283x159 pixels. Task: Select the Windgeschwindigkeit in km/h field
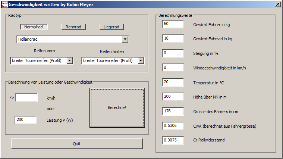[x=173, y=68]
